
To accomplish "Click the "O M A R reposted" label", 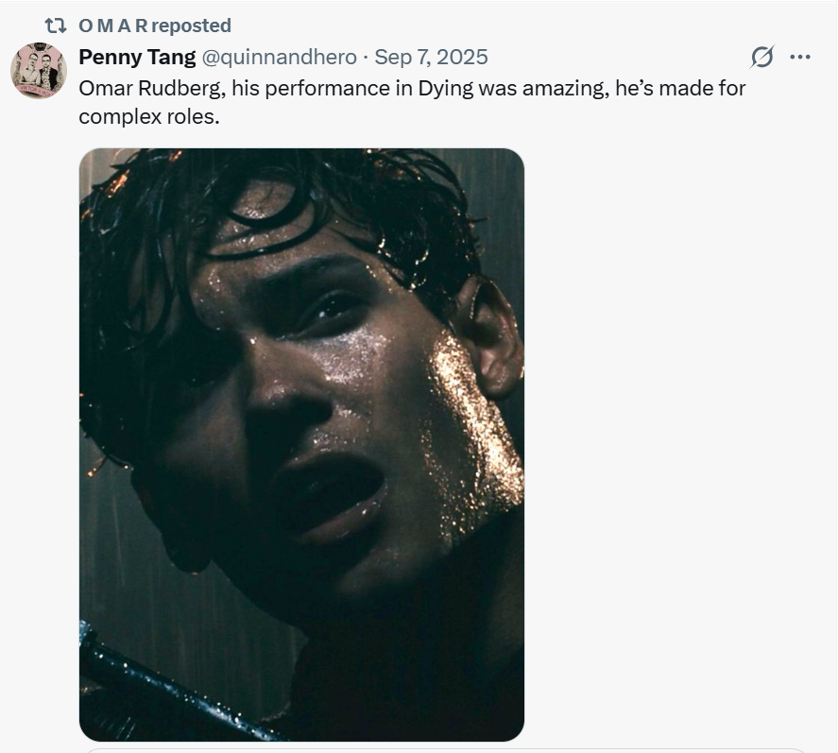I will pos(155,26).
